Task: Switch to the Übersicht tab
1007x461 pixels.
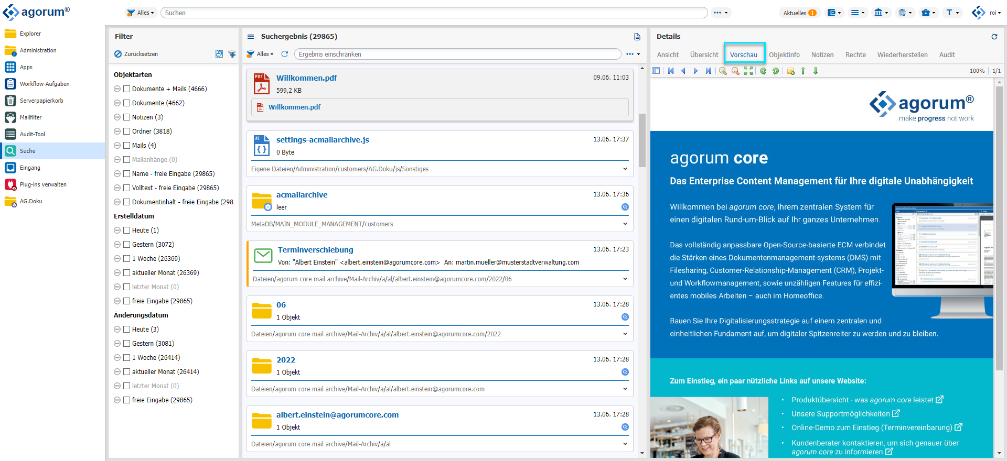Action: [704, 54]
